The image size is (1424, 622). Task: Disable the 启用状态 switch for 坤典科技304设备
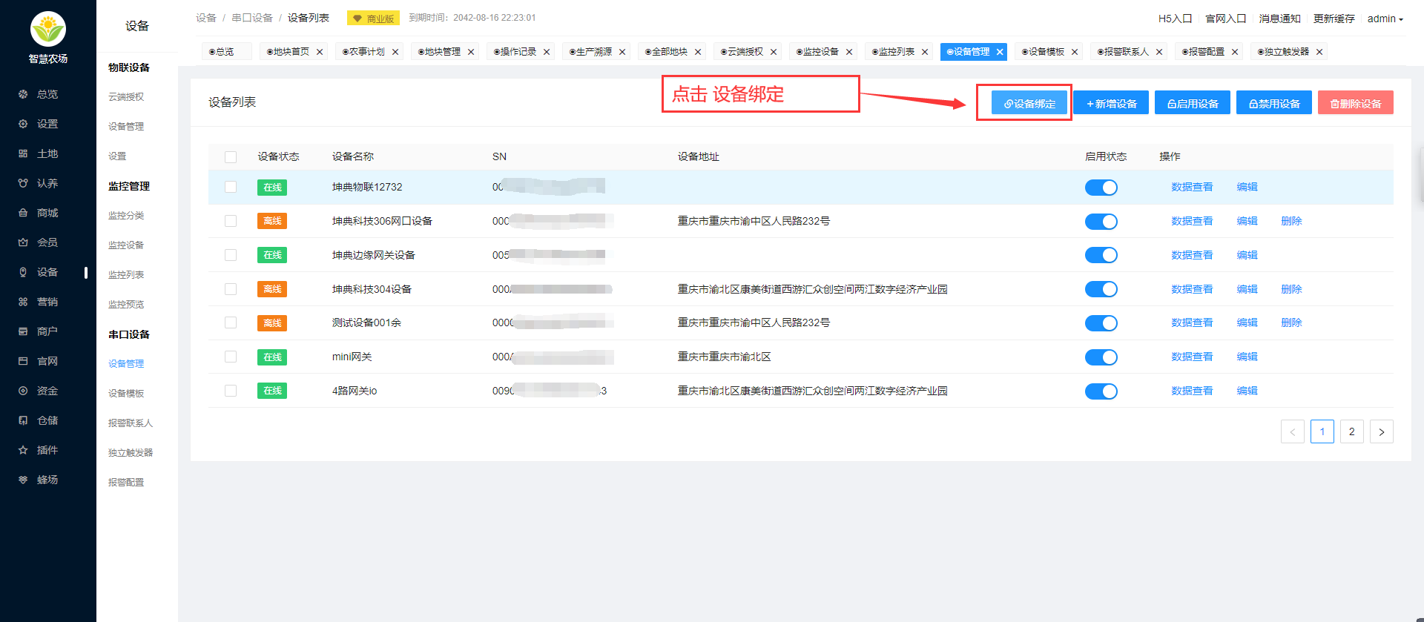coord(1101,289)
